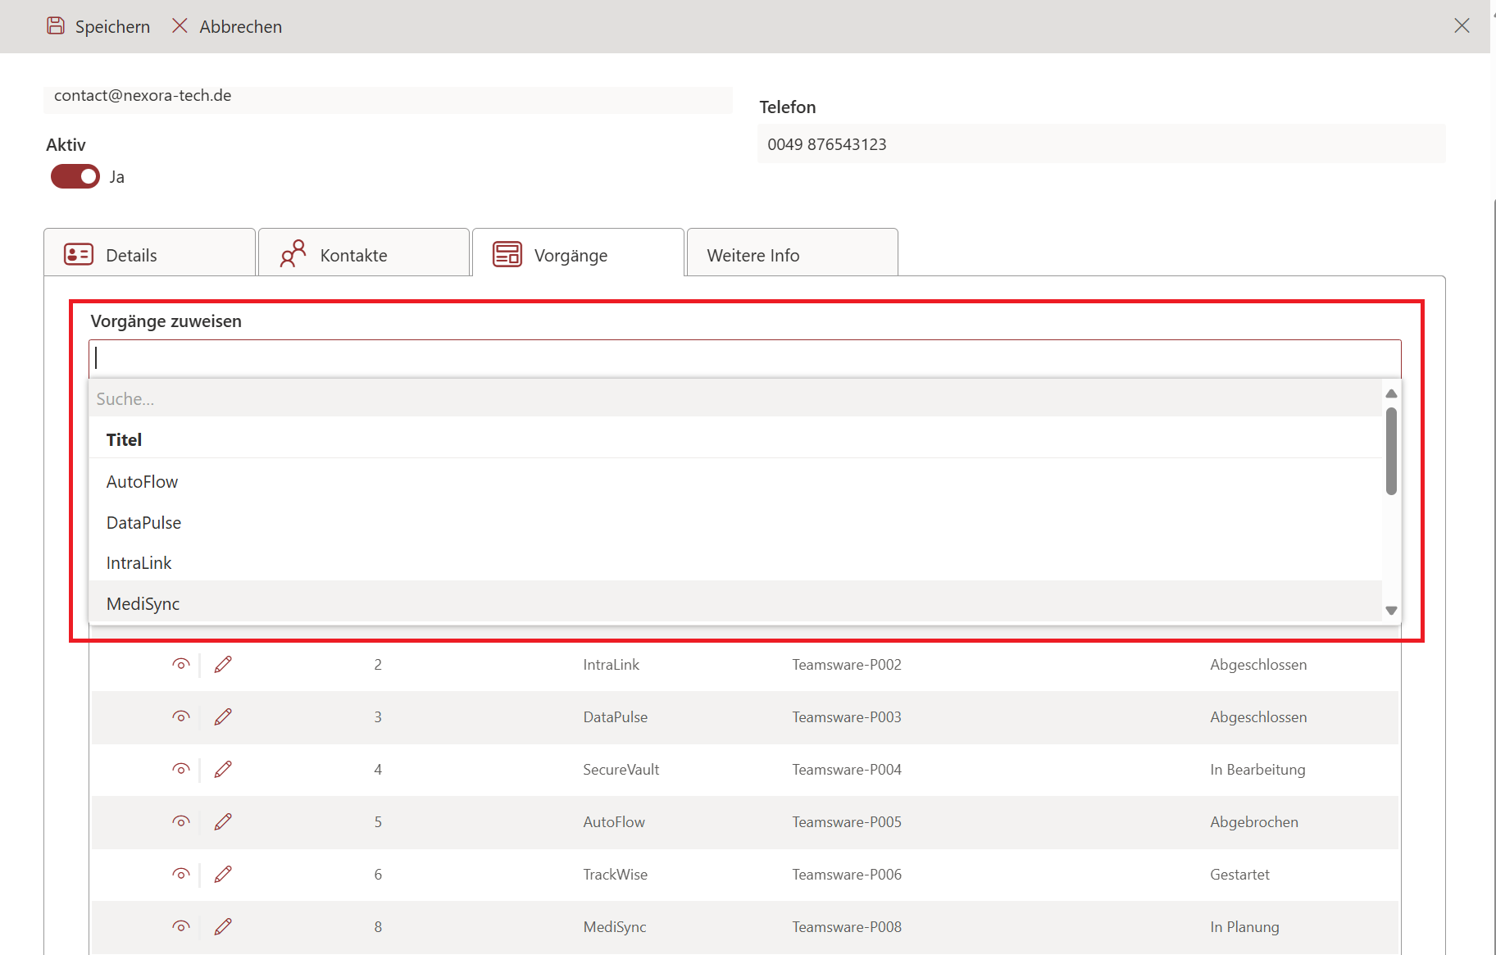Toggle the Aktiv switch off
Viewport: 1496px width, 955px height.
pyautogui.click(x=75, y=177)
